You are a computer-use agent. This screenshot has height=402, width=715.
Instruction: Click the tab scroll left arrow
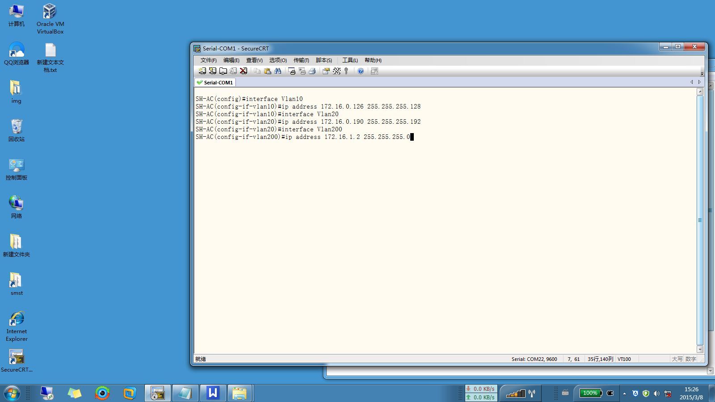(692, 82)
